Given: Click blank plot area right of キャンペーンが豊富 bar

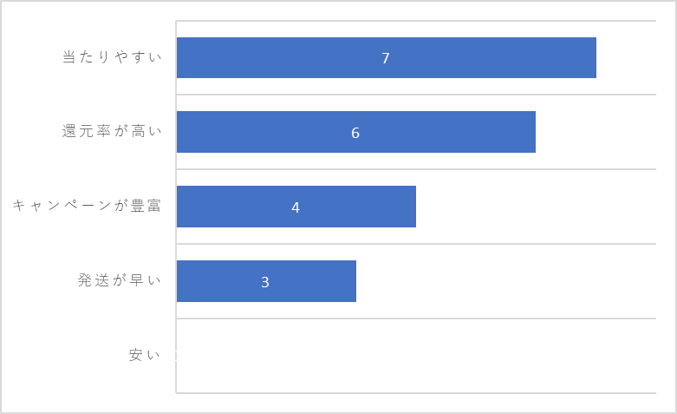Looking at the screenshot, I should 536,207.
